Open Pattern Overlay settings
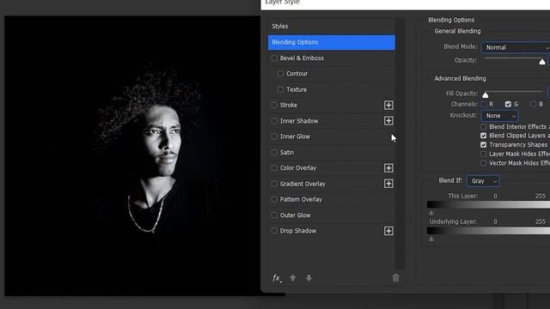 click(301, 199)
